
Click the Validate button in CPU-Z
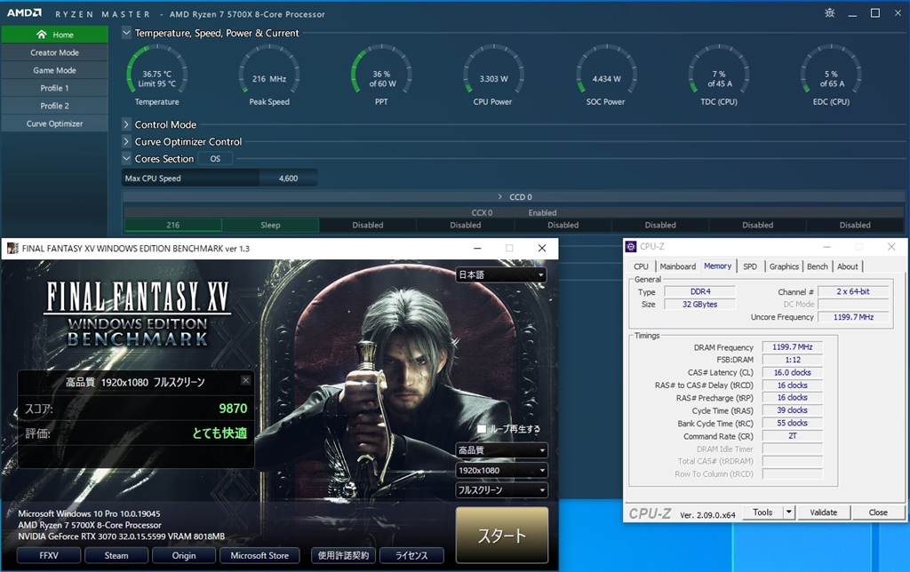pyautogui.click(x=824, y=512)
